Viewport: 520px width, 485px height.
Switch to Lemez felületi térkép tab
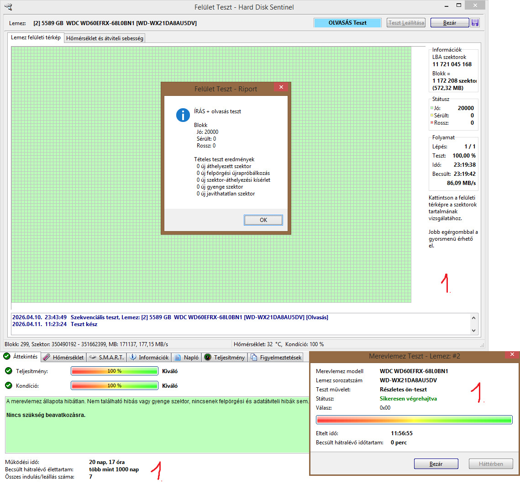(36, 37)
